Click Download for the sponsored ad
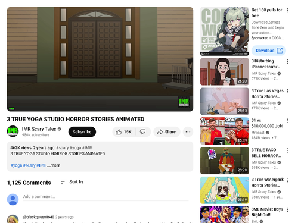 [269, 51]
